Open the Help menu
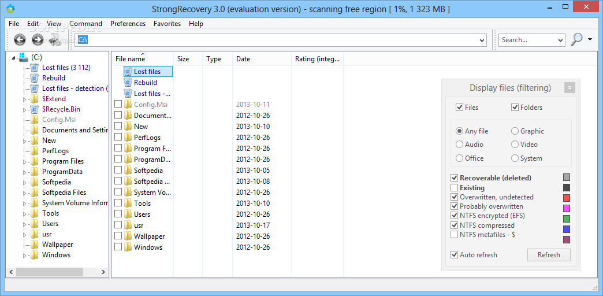Screen dimensions: 603x296 coord(196,24)
